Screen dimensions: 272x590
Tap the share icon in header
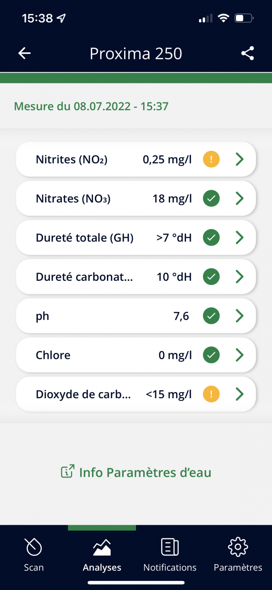coord(247,53)
